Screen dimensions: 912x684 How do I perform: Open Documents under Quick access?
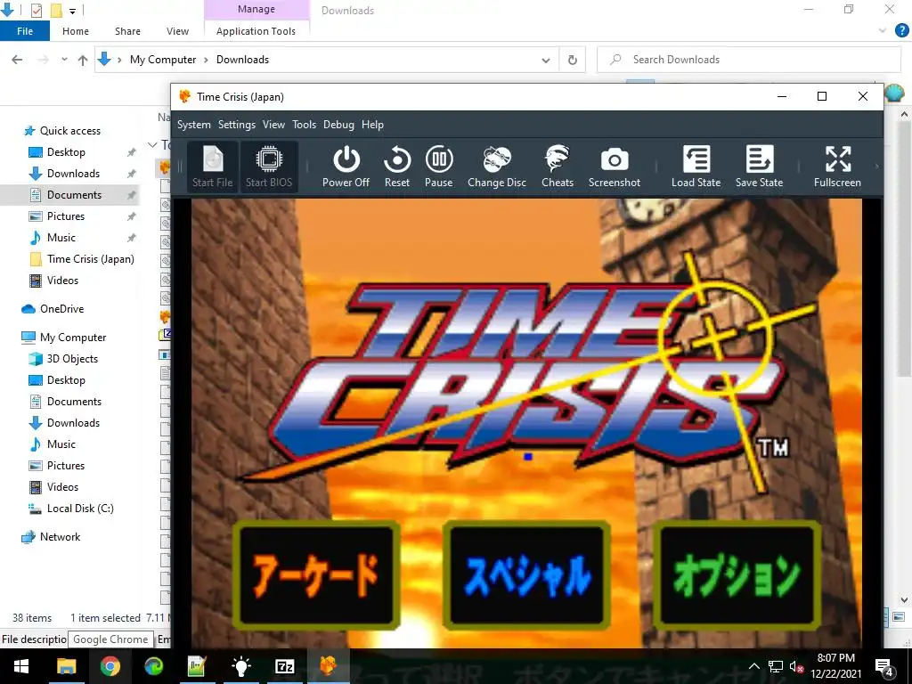[75, 195]
